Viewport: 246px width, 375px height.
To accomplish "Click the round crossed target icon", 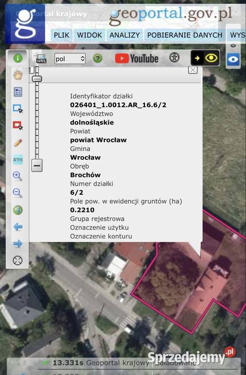I will [18, 260].
